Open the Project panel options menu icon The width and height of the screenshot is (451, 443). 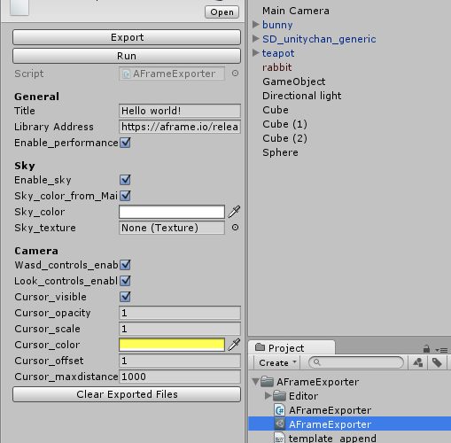441,350
